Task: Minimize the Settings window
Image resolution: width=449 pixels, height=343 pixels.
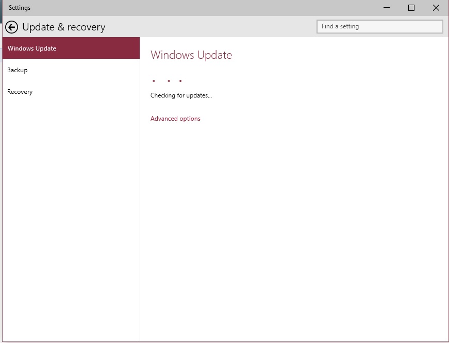Action: point(387,8)
